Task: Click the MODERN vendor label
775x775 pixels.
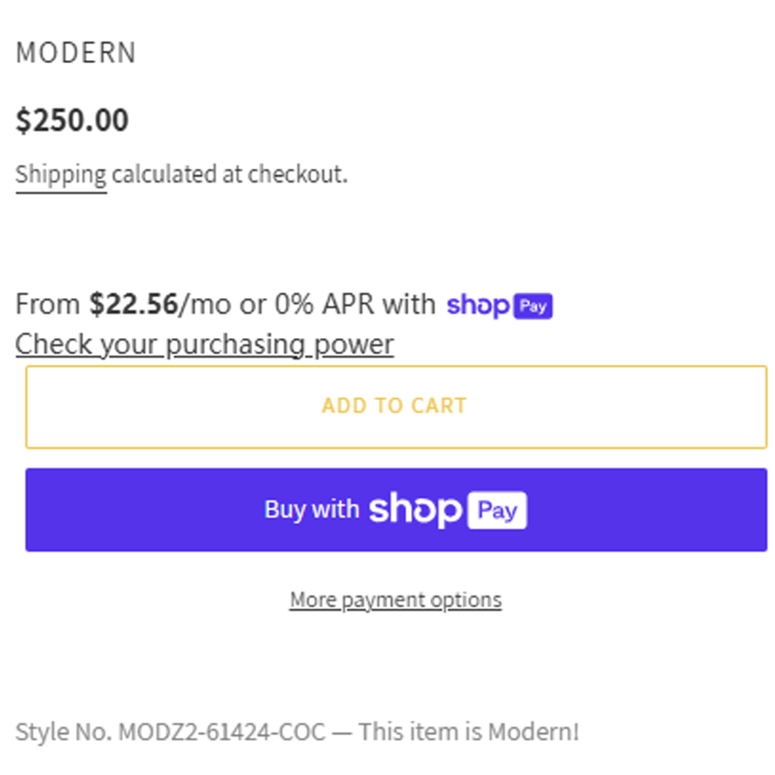Action: 76,53
